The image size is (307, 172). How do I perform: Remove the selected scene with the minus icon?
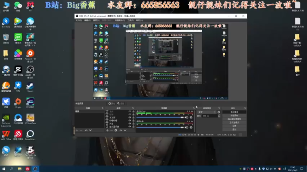point(81,130)
